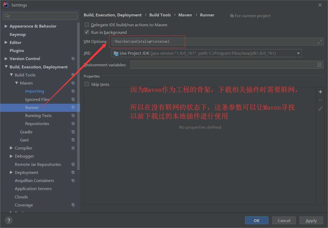Click the project-level icon on Compiler row

[73, 148]
